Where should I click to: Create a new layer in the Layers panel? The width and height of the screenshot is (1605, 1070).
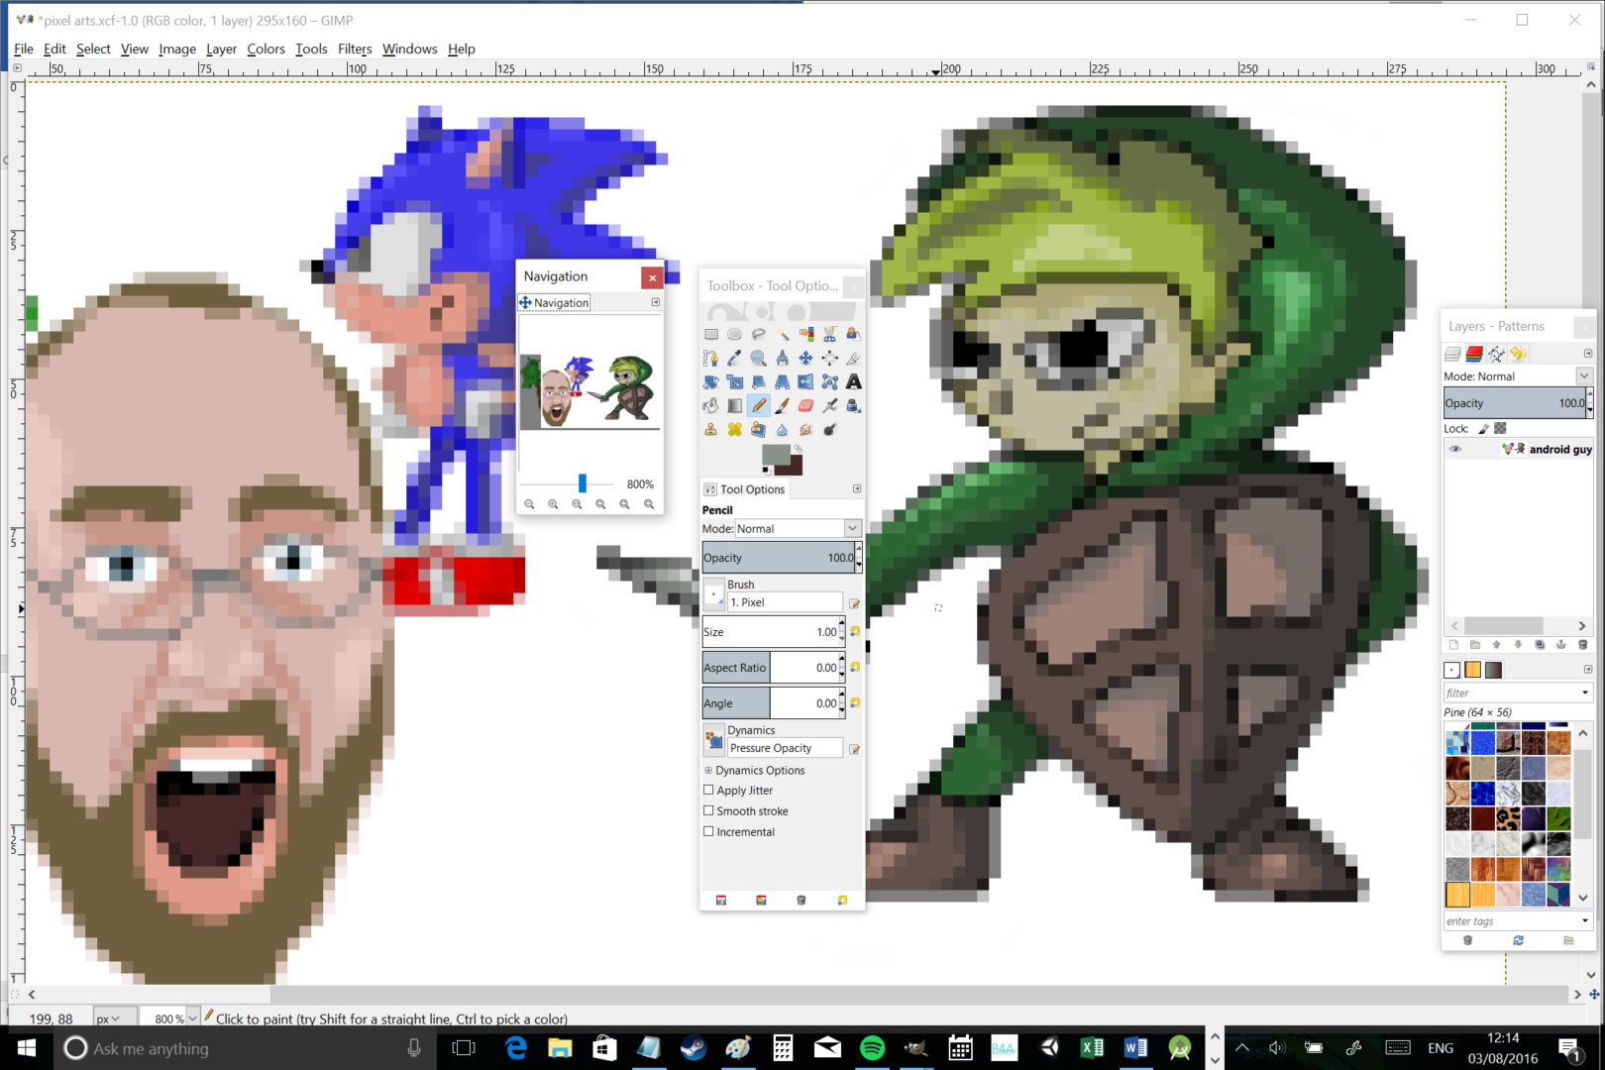pos(1453,644)
